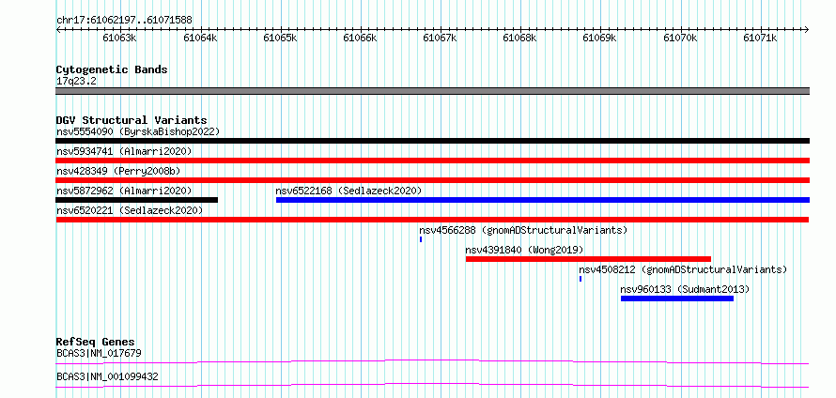Click the 61065k ruler tick label

click(x=281, y=38)
